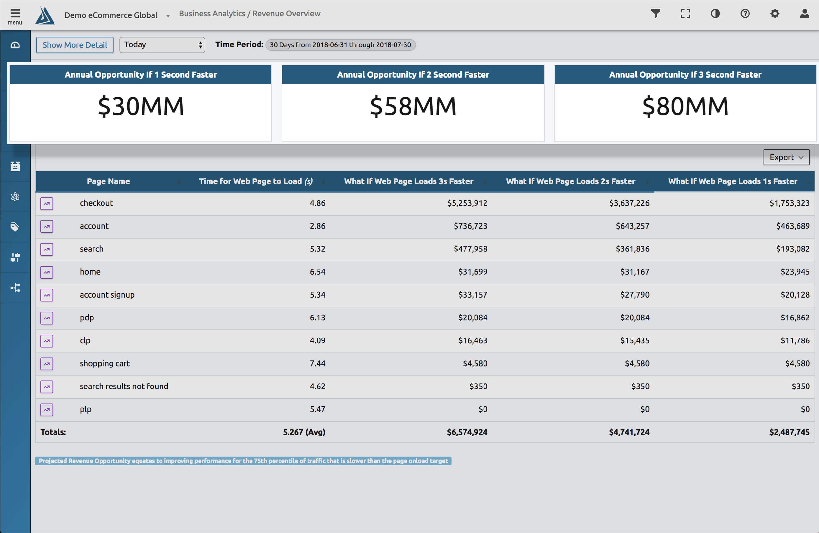Open settings gear icon
The height and width of the screenshot is (533, 819).
pos(774,13)
